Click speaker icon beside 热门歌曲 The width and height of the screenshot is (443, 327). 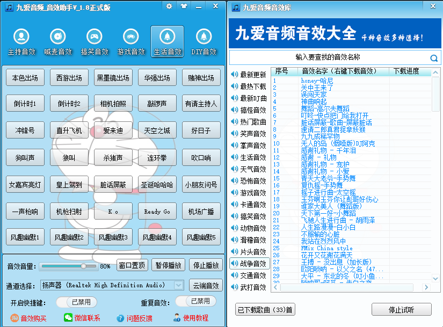[x=235, y=121]
